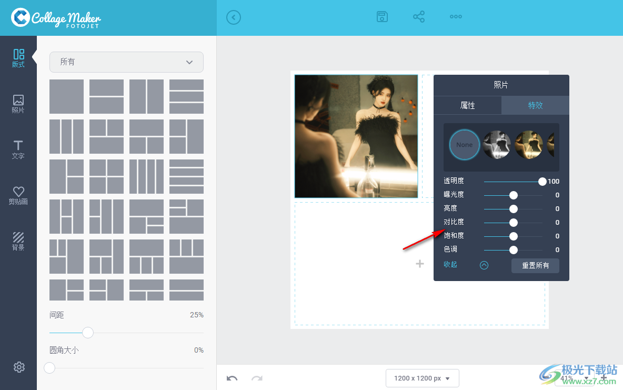Click the 收起 collapse link
This screenshot has width=623, height=390.
point(450,264)
